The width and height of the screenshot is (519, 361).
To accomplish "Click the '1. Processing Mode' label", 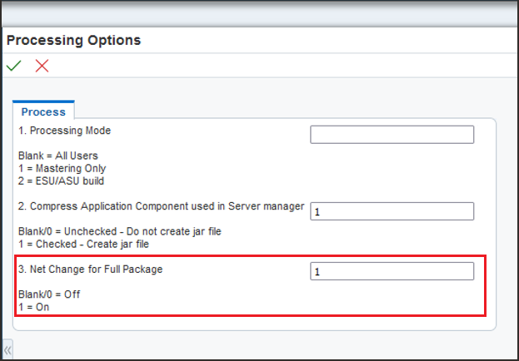I will click(x=64, y=131).
